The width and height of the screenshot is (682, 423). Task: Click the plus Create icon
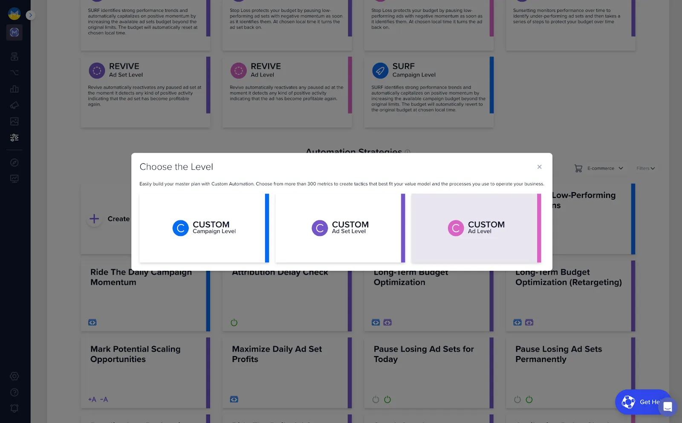coord(94,219)
